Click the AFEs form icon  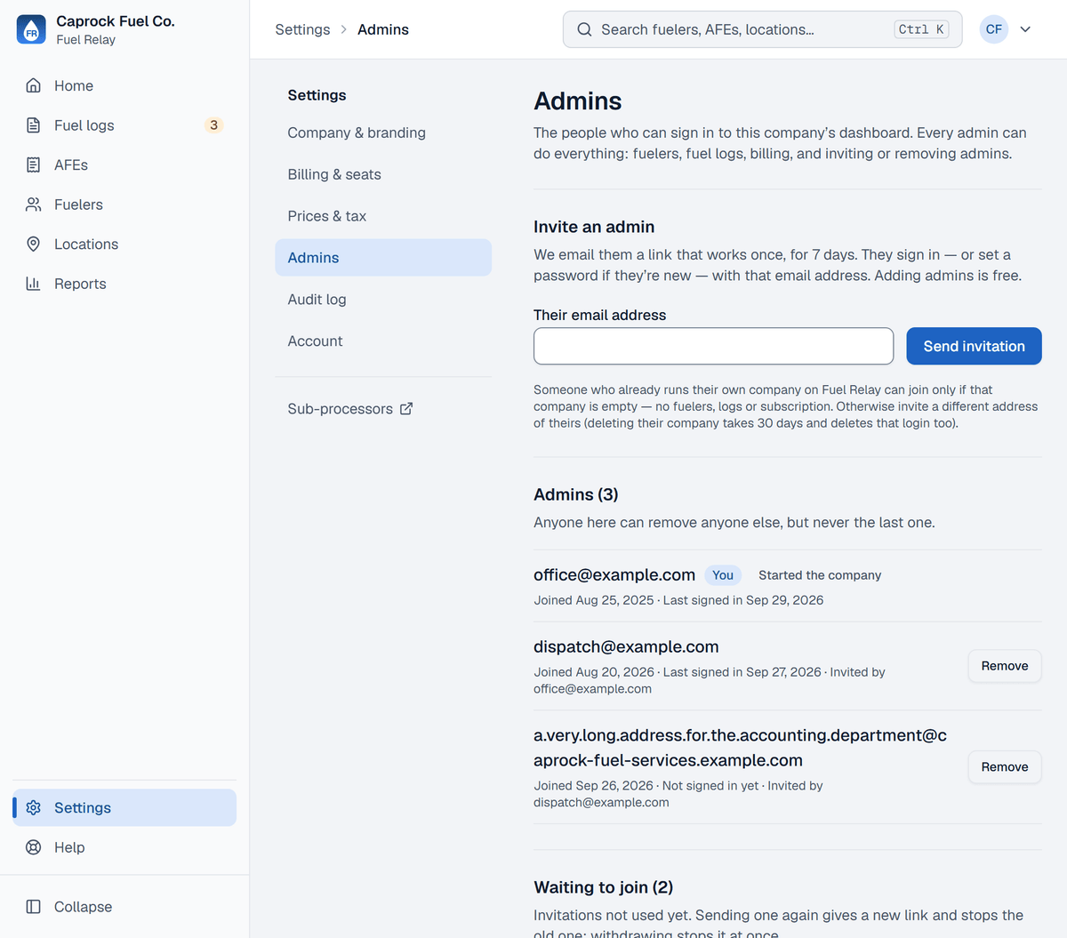[34, 164]
